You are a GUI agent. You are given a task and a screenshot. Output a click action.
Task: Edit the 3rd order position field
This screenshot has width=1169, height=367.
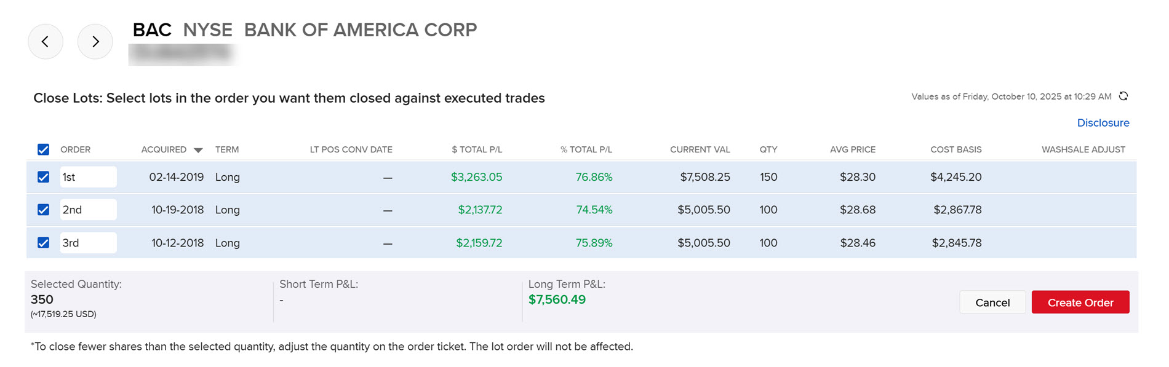[88, 243]
